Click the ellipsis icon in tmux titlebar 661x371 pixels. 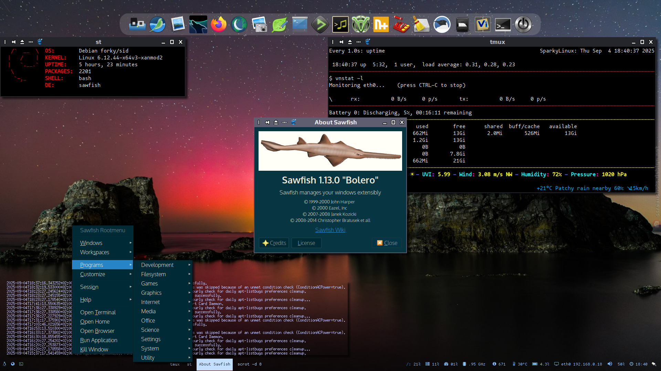click(x=358, y=42)
